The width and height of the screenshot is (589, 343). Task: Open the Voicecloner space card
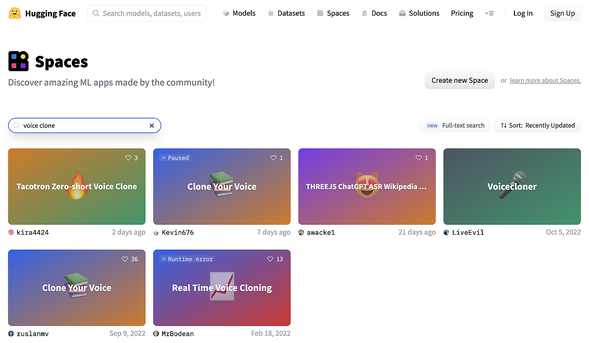coord(512,186)
